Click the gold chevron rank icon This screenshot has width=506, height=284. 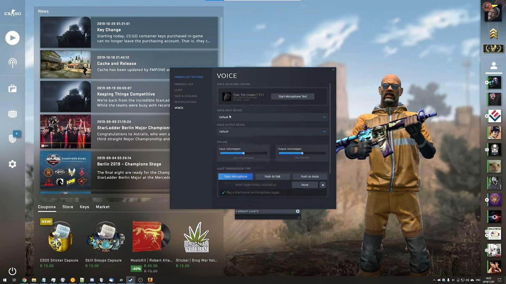click(493, 33)
